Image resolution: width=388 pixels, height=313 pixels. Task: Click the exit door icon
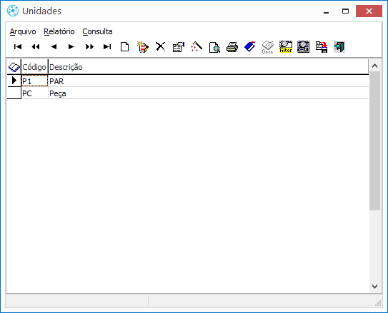[339, 47]
